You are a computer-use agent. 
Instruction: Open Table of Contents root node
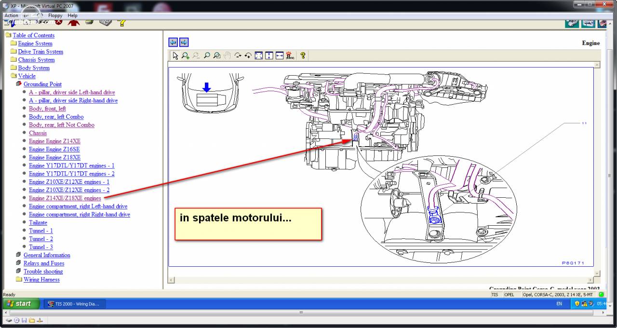pyautogui.click(x=33, y=35)
